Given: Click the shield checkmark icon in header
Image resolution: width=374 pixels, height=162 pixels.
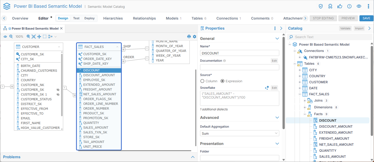Looking at the screenshot, I should 321,6.
